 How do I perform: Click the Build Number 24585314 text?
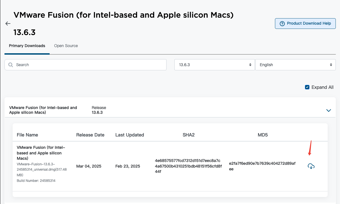click(x=36, y=181)
